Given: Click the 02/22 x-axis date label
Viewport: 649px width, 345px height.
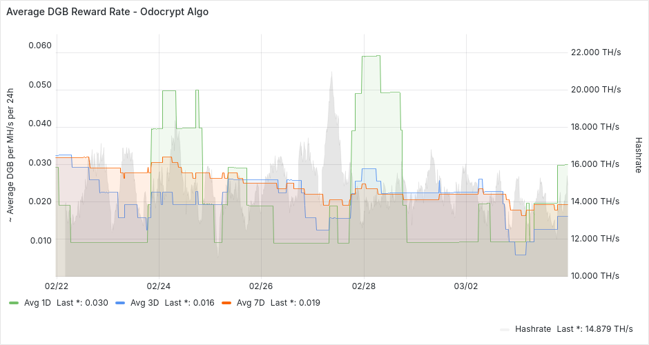Looking at the screenshot, I should [57, 286].
